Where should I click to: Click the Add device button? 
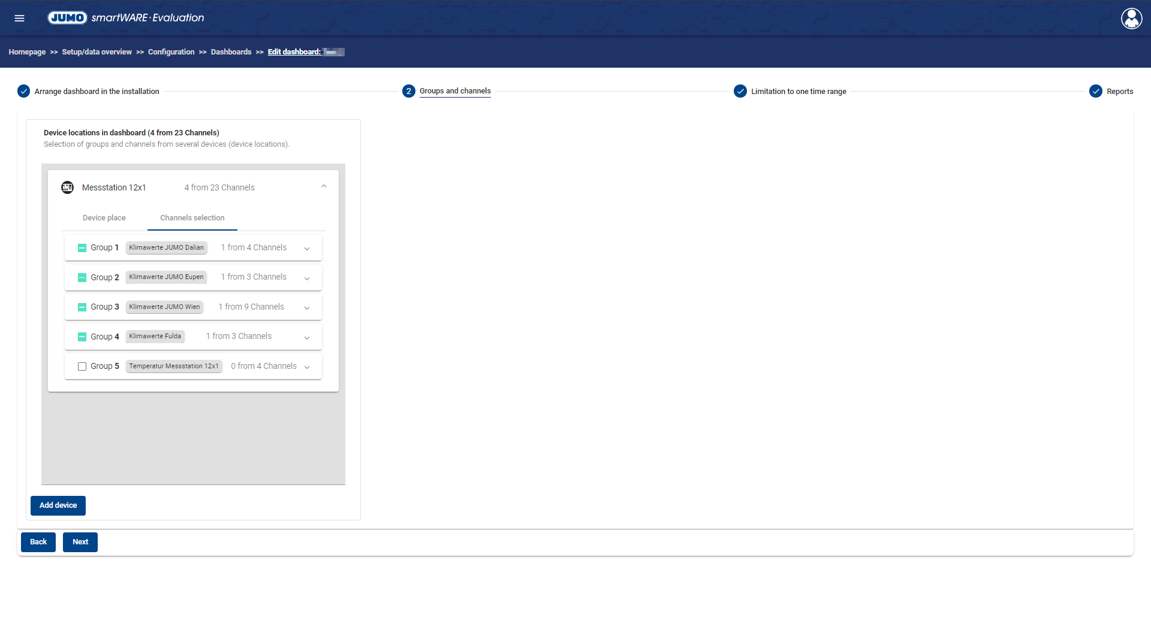click(x=58, y=505)
